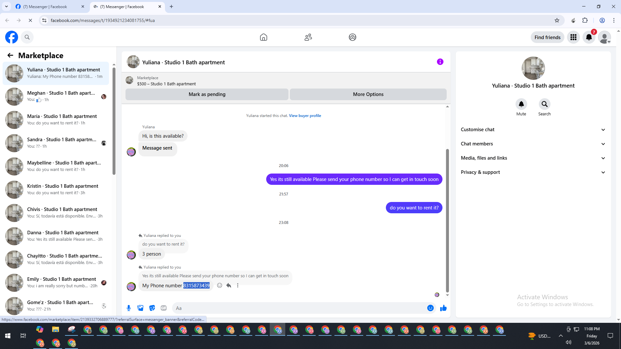
Task: Expand Chat members section
Action: click(533, 144)
